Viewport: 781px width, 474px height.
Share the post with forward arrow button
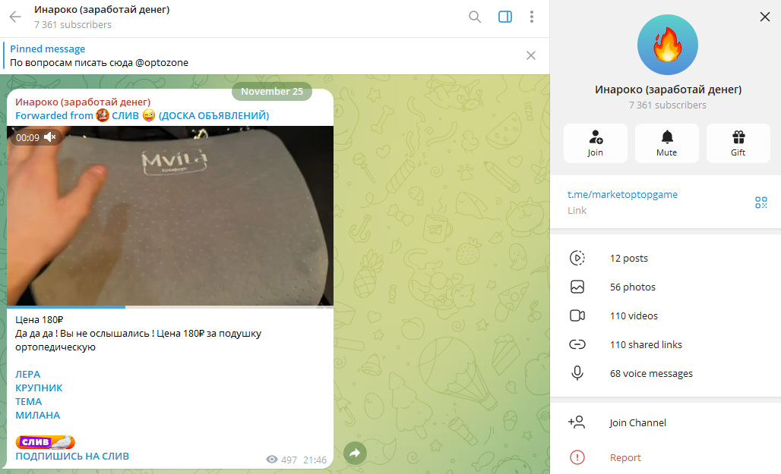(354, 454)
